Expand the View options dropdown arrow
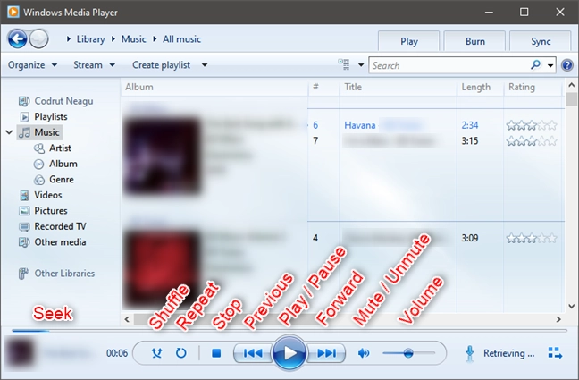Image resolution: width=579 pixels, height=380 pixels. coord(361,65)
